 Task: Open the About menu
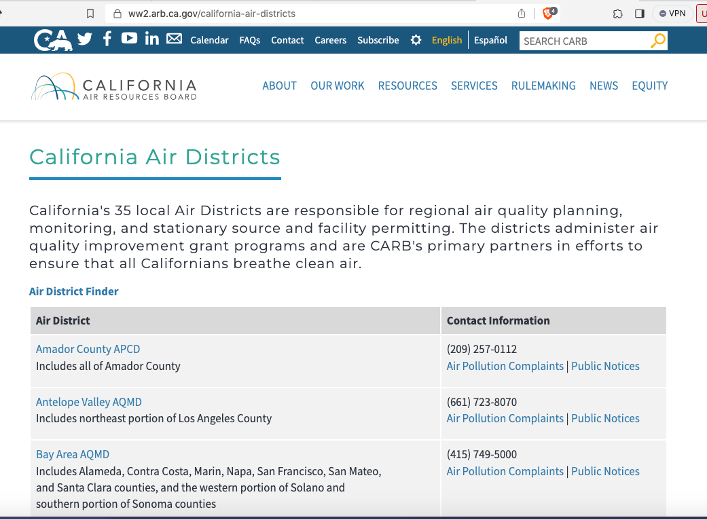pos(280,86)
